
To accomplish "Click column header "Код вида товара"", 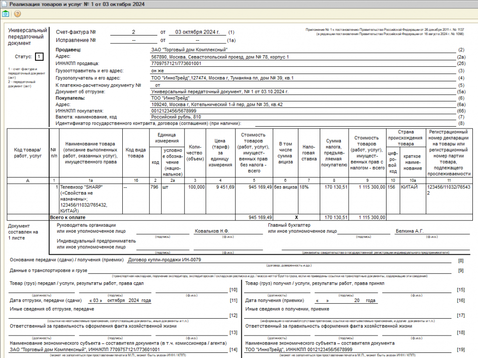I will click(x=136, y=153).
